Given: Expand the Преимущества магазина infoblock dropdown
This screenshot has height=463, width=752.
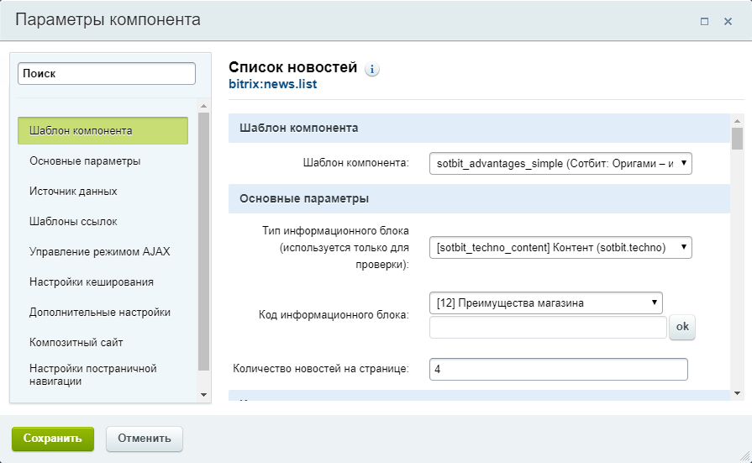Looking at the screenshot, I should (546, 303).
